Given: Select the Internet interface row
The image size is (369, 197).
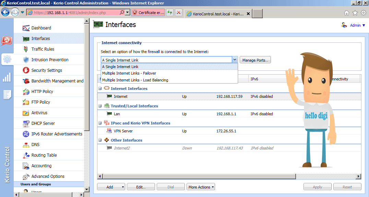Looking at the screenshot, I should [229, 96].
